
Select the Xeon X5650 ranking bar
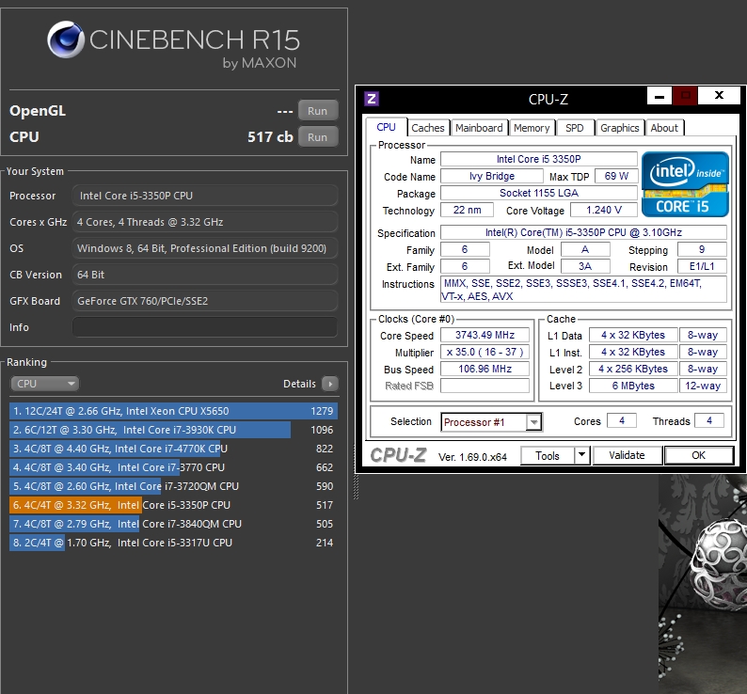[173, 411]
